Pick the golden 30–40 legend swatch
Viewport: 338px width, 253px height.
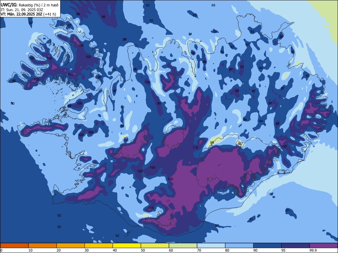click(99, 246)
